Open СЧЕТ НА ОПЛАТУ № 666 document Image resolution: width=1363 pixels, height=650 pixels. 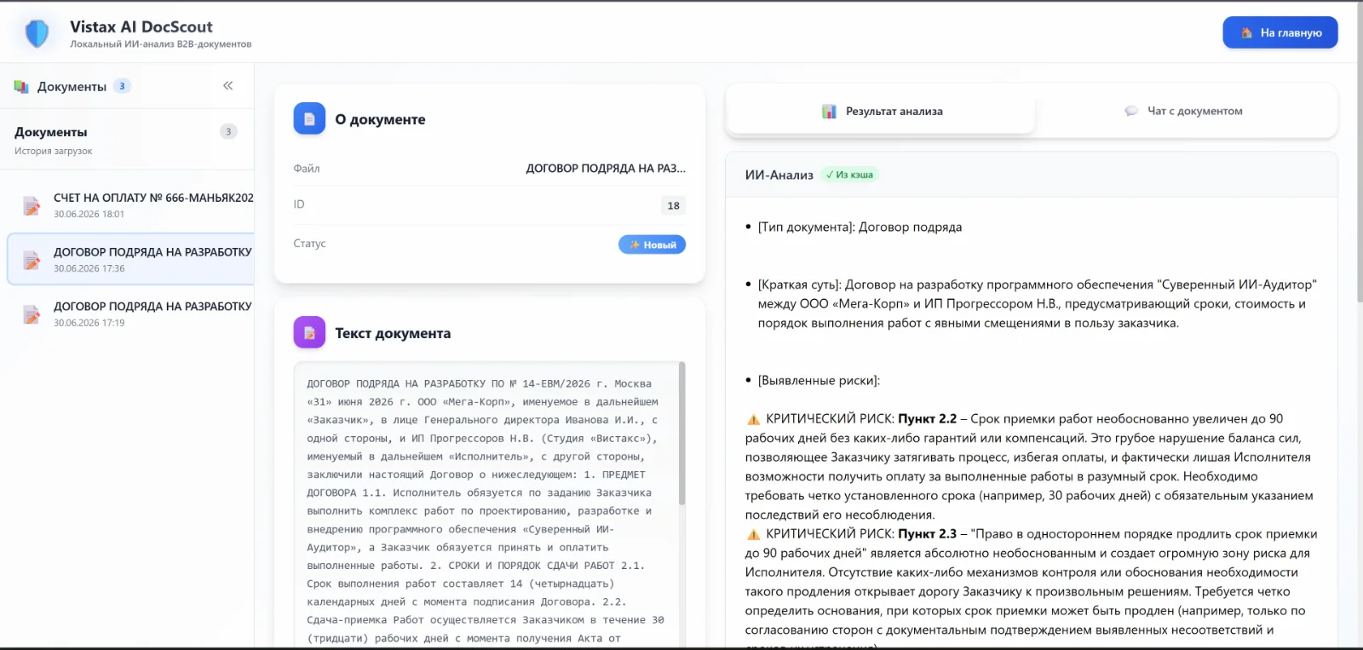(130, 205)
